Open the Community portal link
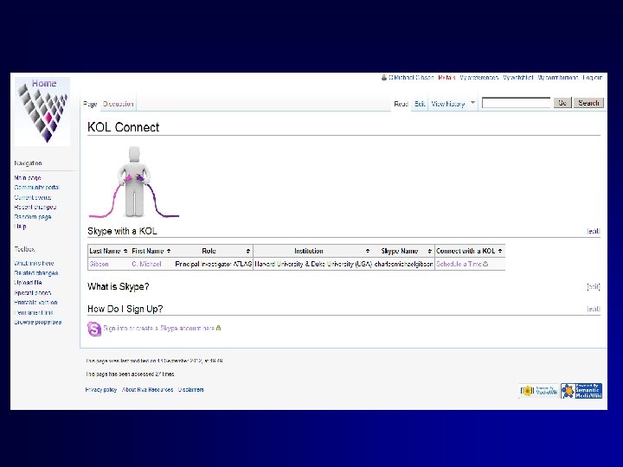The image size is (623, 467). (x=36, y=188)
